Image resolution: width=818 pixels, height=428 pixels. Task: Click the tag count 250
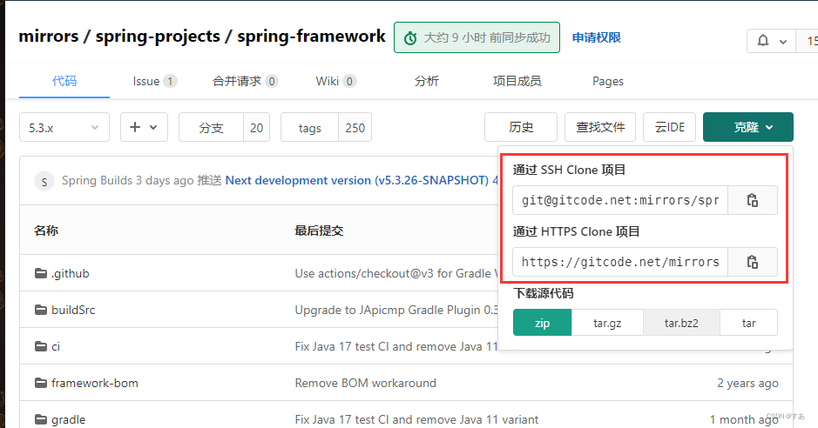(x=355, y=127)
